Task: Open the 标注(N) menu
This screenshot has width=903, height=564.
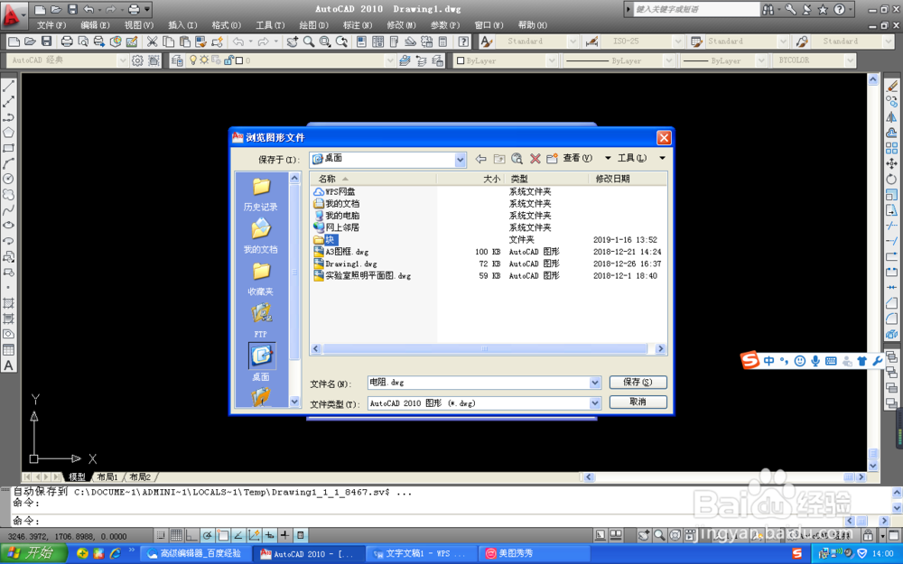Action: coord(357,25)
